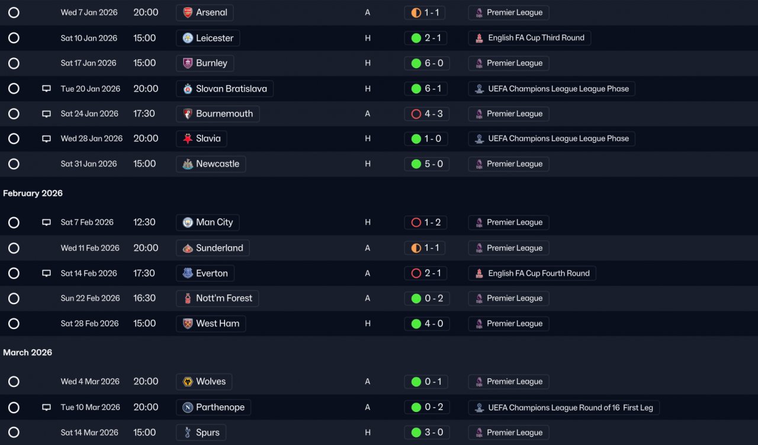Select the circle for Sat 7 Feb Man City match
This screenshot has width=758, height=445.
coord(14,222)
